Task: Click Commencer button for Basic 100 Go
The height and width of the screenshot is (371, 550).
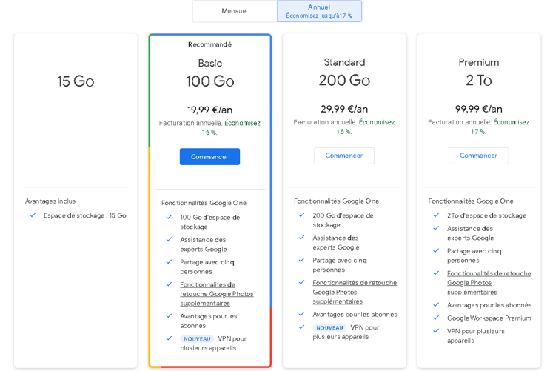Action: 209,156
